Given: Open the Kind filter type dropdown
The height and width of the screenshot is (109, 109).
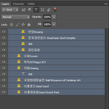Looking at the screenshot, I should point(10,10).
